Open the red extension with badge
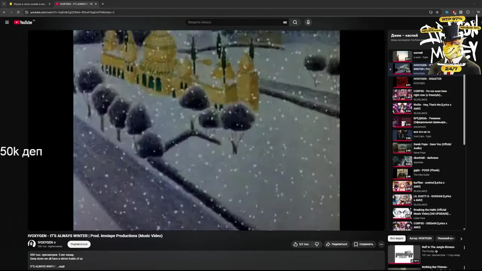Image resolution: width=482 pixels, height=271 pixels. click(454, 12)
